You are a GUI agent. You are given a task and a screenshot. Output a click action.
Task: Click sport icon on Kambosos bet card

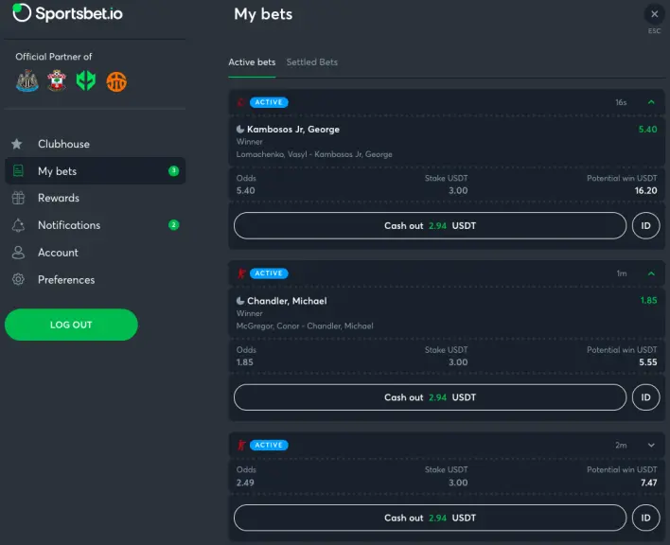click(x=241, y=102)
